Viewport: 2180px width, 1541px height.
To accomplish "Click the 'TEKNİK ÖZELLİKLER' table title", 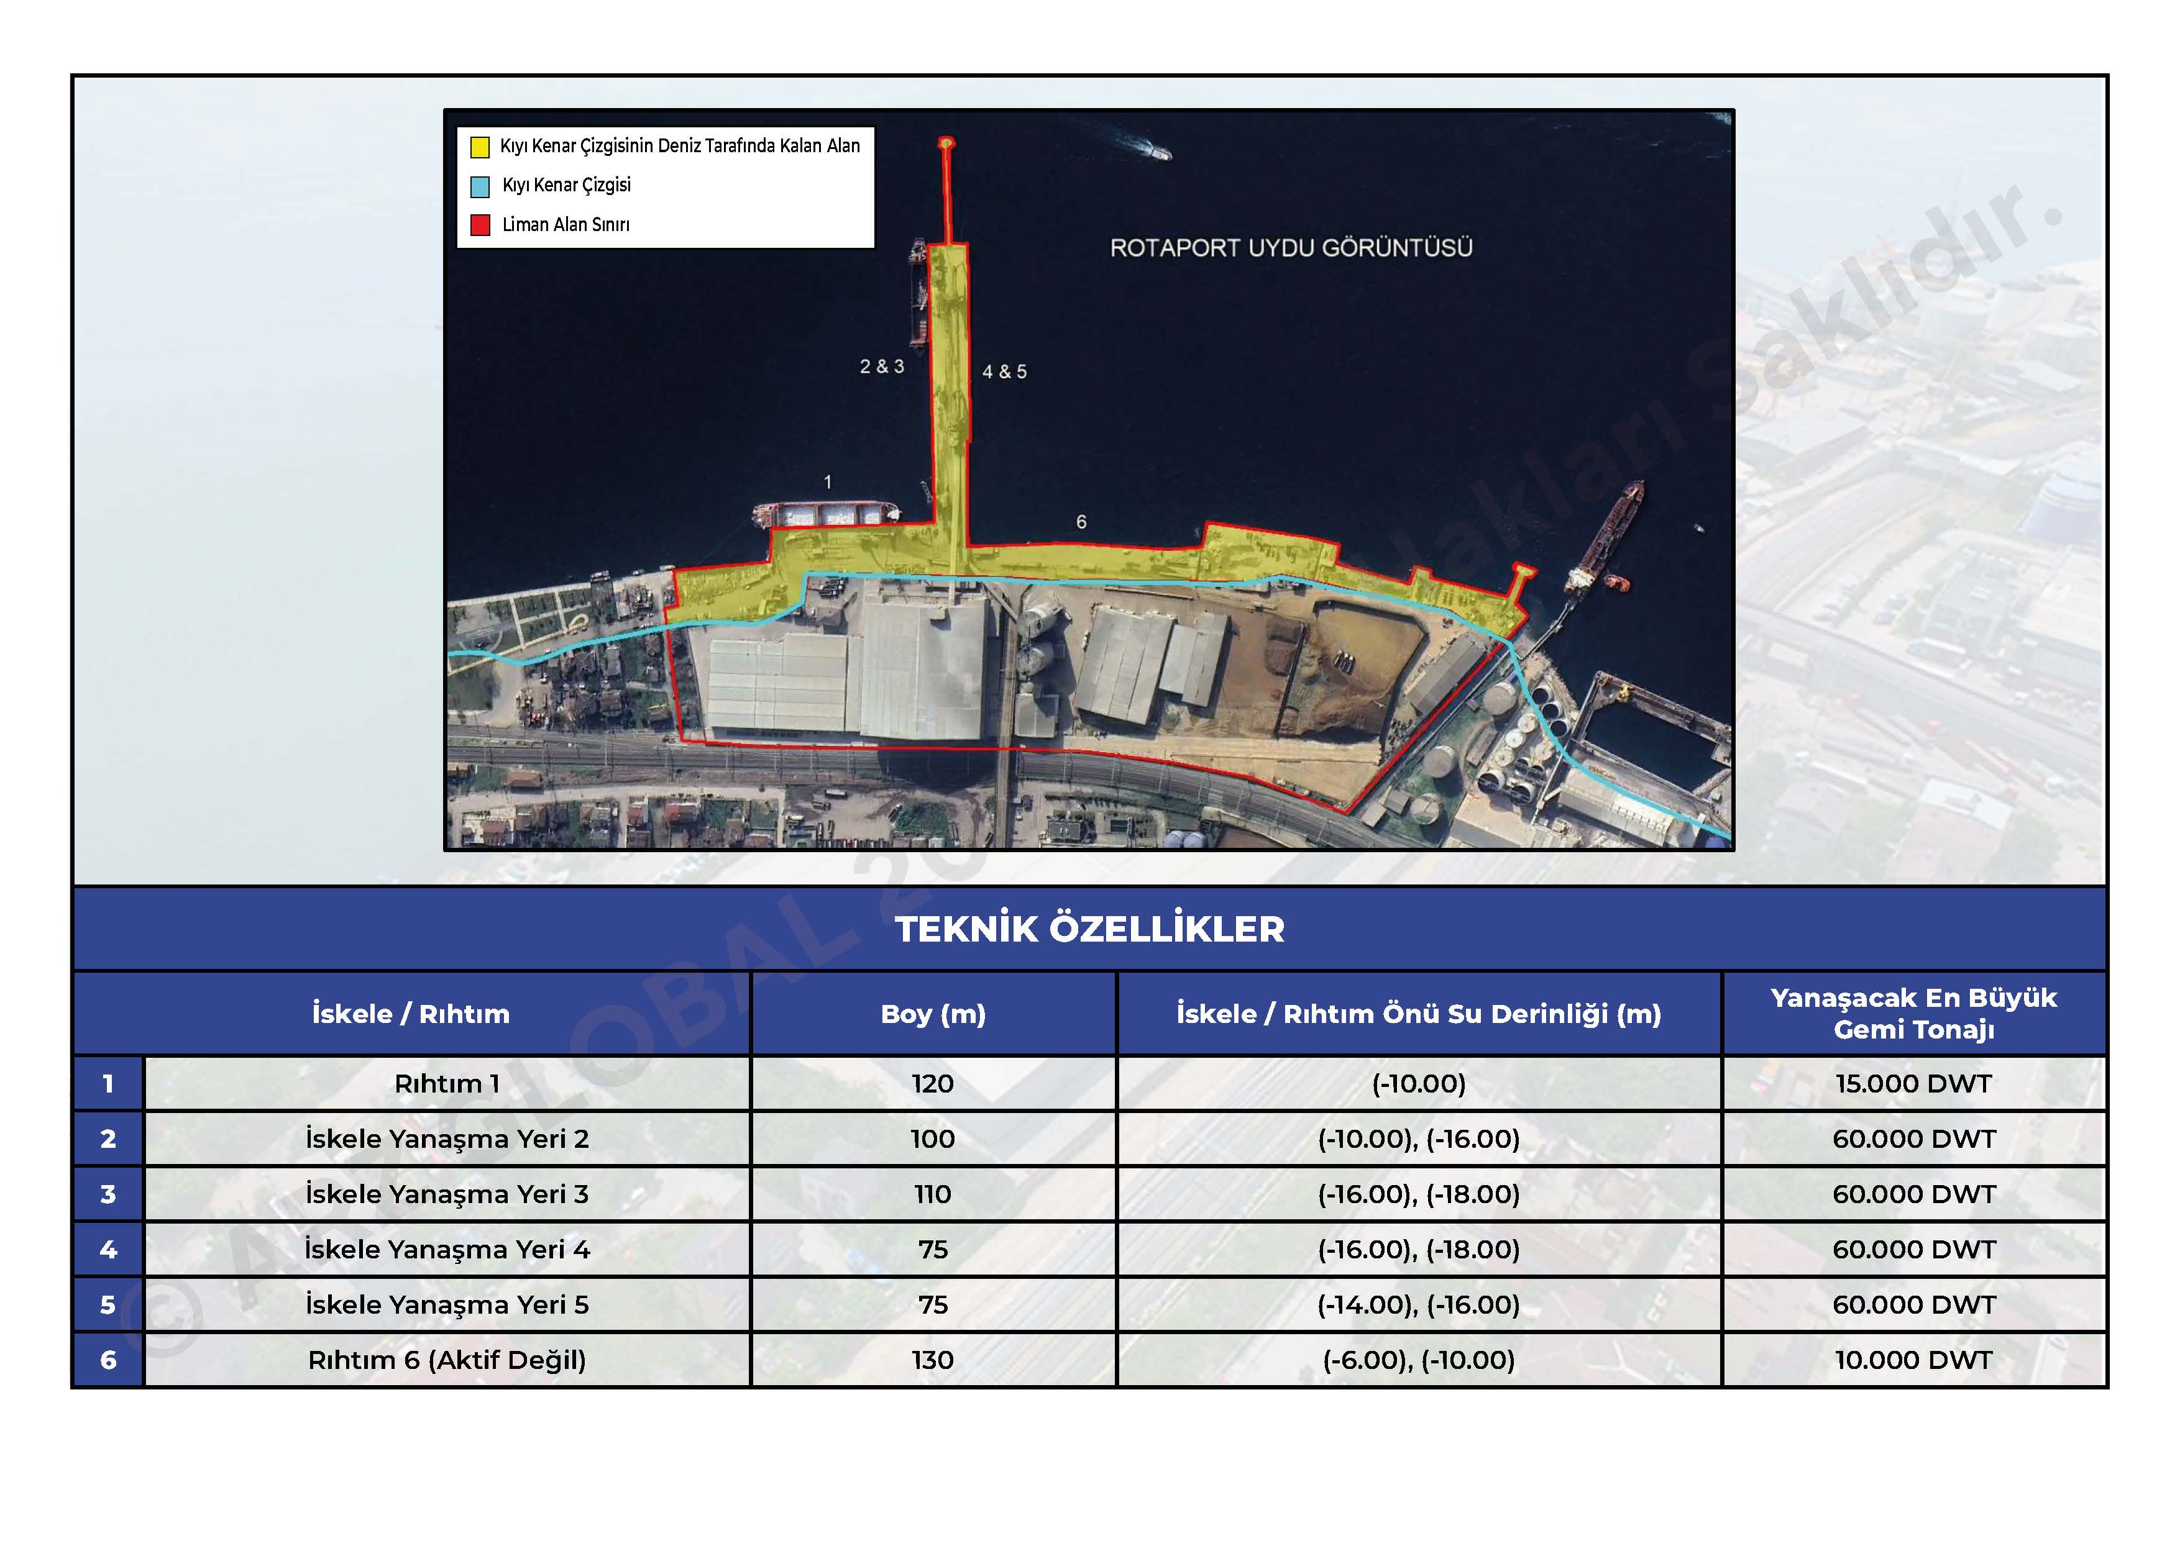I will (1089, 929).
